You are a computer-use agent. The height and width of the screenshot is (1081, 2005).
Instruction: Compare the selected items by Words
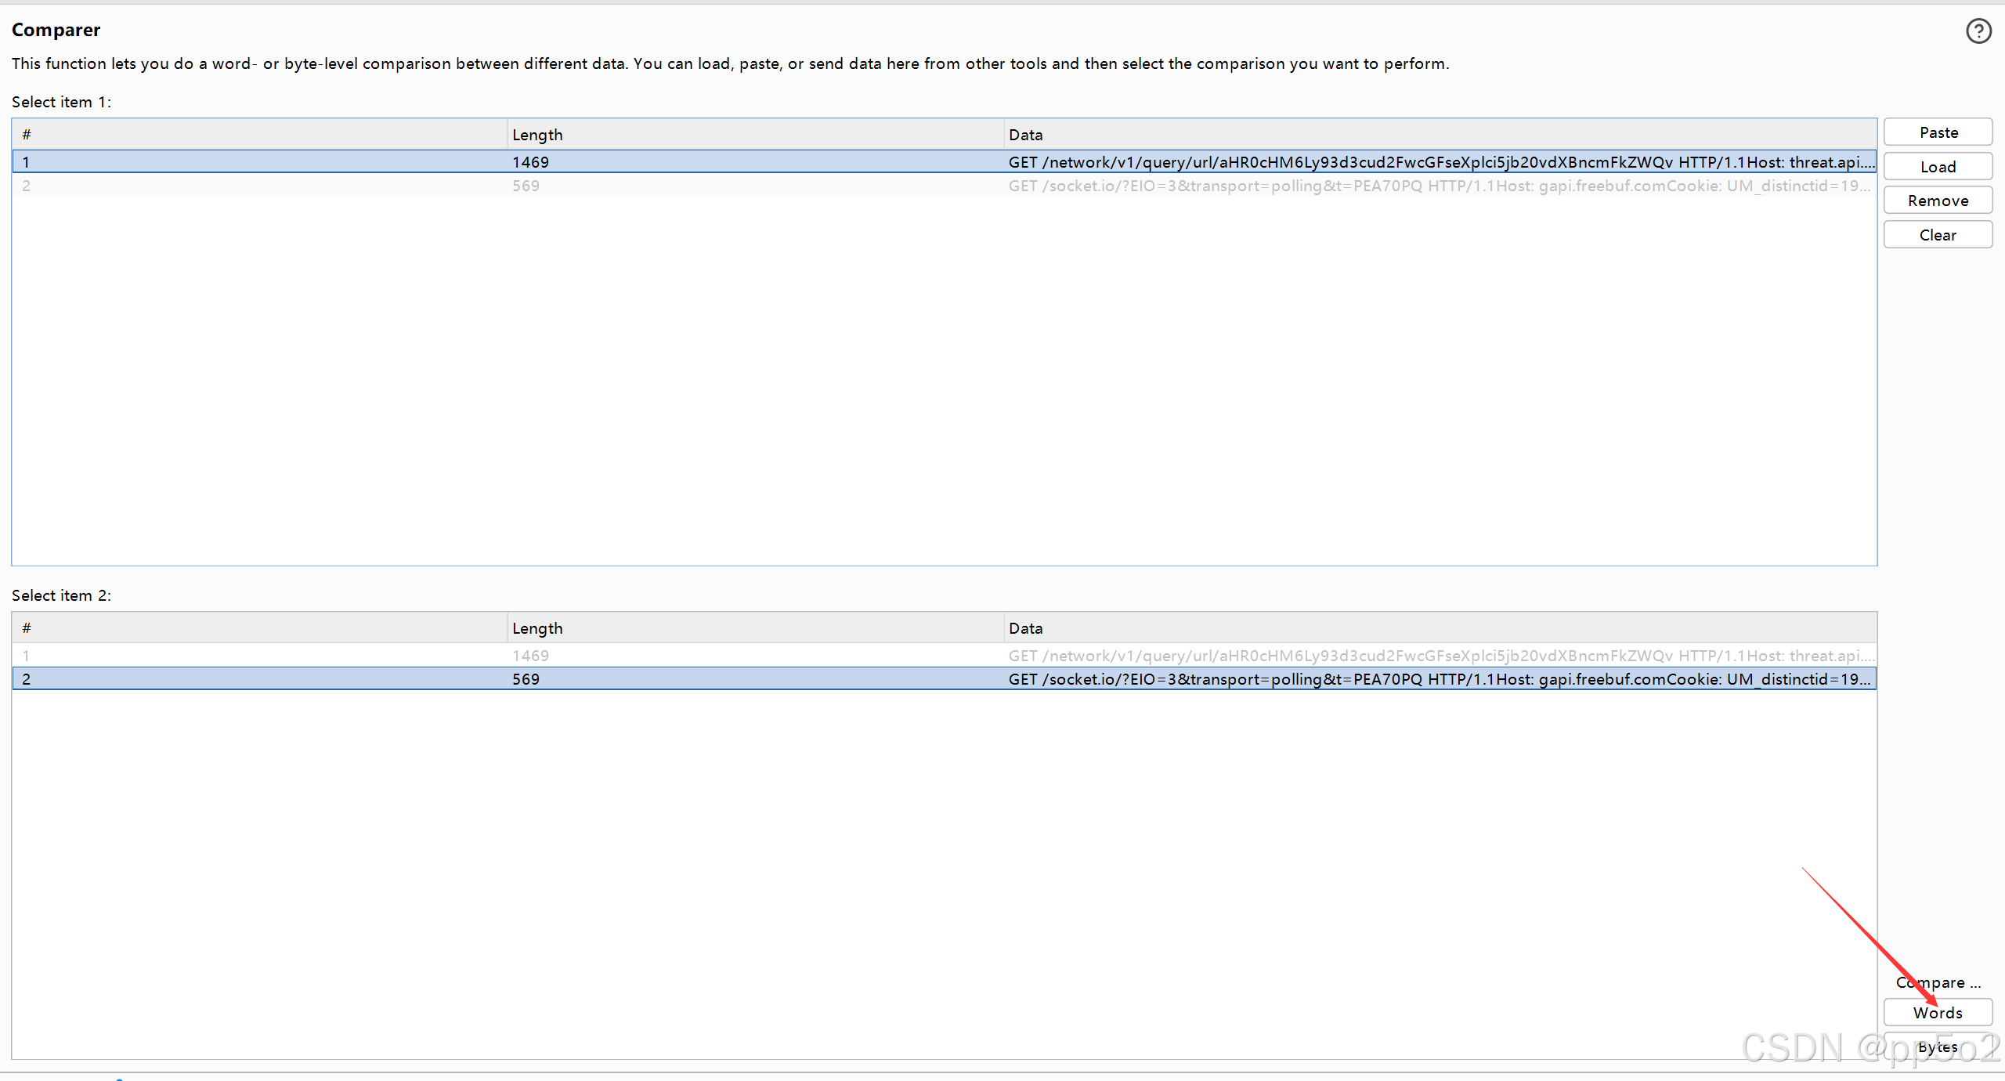1937,1012
